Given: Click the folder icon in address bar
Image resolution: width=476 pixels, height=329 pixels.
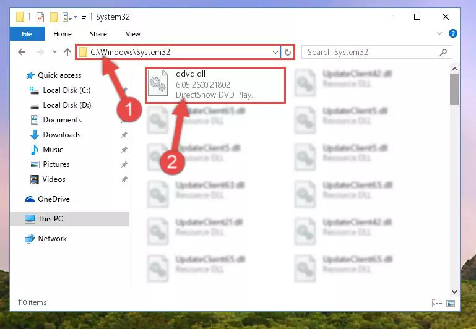Looking at the screenshot, I should pos(83,52).
